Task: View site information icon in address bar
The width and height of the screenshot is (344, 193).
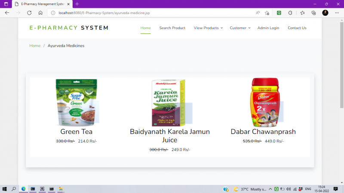Action: click(53, 13)
